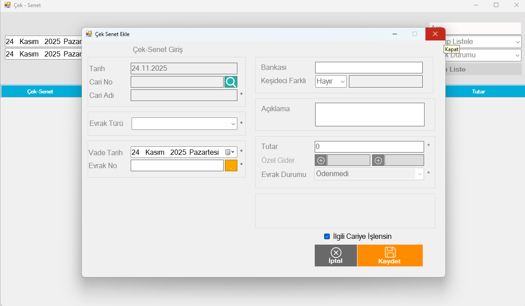This screenshot has width=525, height=306.
Task: Close the Çek Senet Ekle dialog
Action: pos(435,34)
